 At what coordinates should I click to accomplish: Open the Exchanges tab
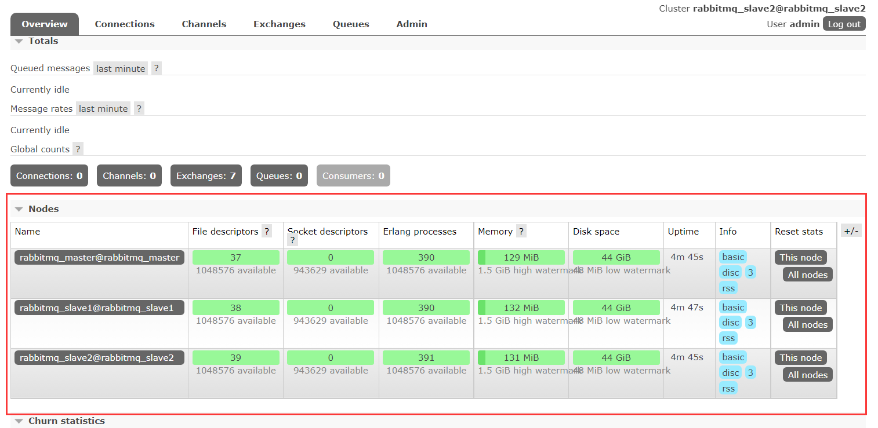coord(280,24)
